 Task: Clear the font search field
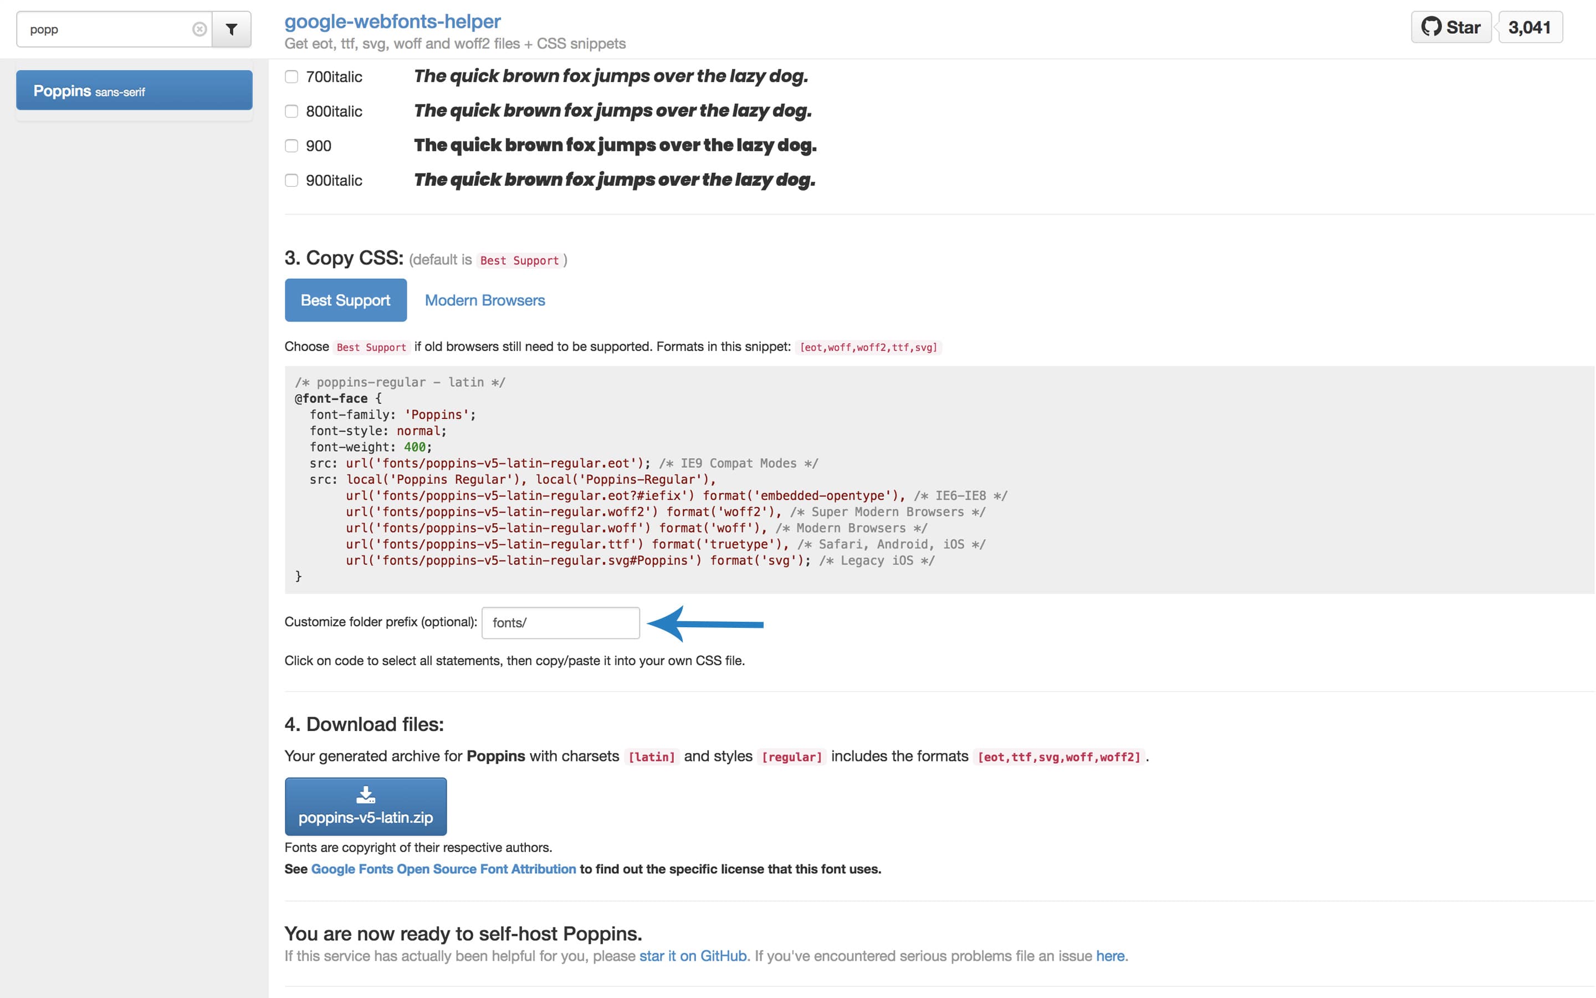[x=199, y=29]
